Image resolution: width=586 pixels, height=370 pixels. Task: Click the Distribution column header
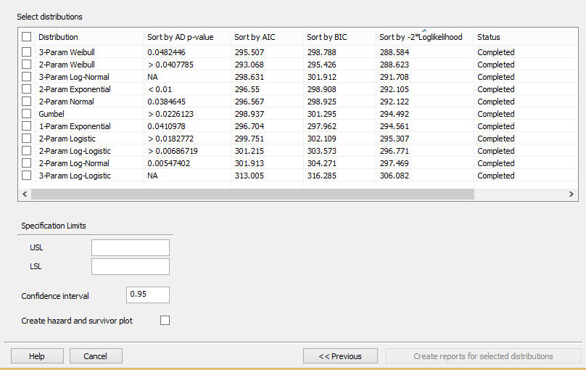click(x=58, y=37)
